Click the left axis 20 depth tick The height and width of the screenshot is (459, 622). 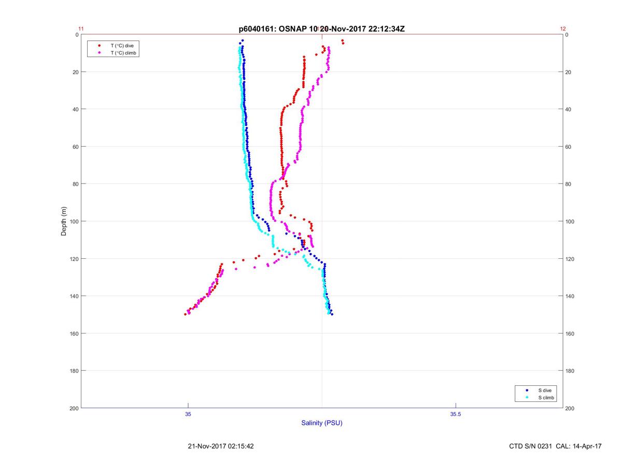76,72
